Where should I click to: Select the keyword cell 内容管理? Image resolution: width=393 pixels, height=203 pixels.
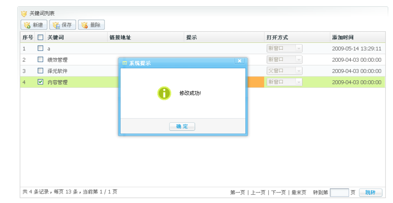58,82
